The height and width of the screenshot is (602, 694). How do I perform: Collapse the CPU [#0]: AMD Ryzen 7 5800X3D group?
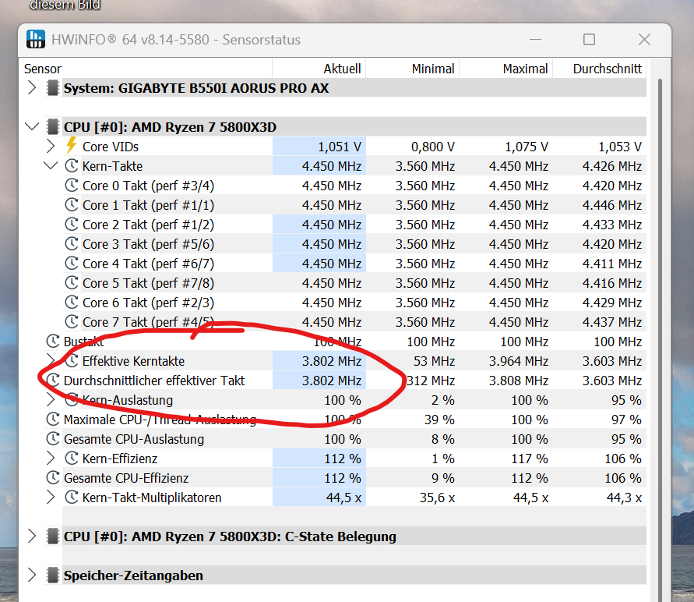(x=32, y=126)
